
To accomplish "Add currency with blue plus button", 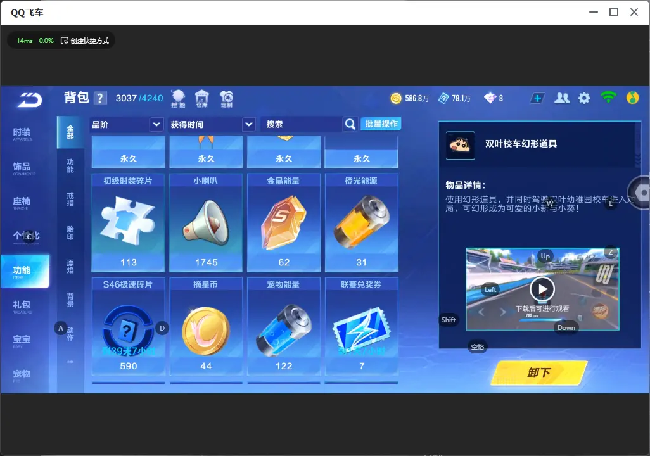I will (x=537, y=98).
